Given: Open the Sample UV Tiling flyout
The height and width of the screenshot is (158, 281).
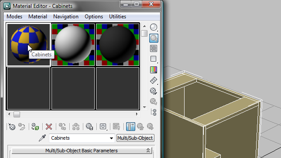Looking at the screenshot, I should click(x=154, y=59).
